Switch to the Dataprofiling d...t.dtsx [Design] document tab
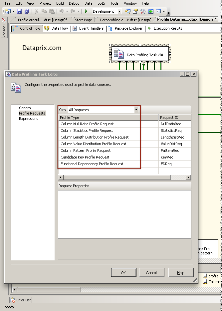 125,20
